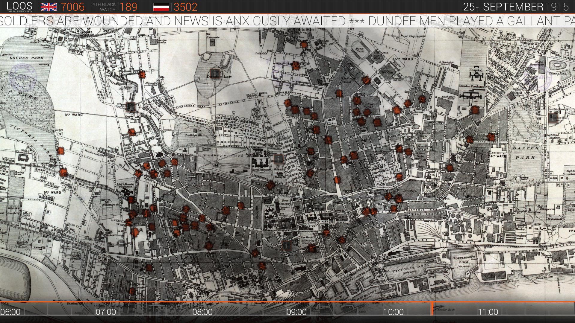
Task: Jump to 07:00 on the timeline
Action: (x=106, y=312)
